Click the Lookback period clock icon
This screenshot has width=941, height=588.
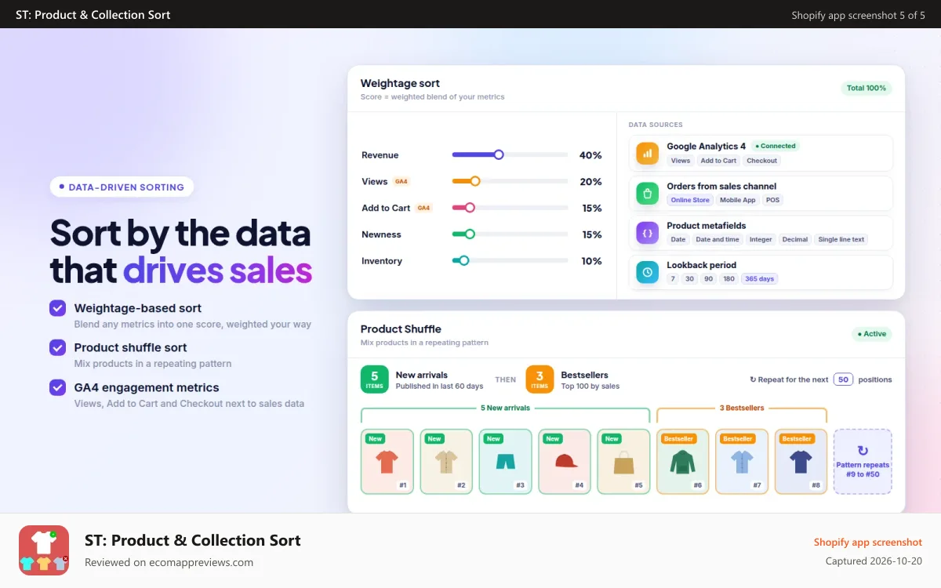click(x=648, y=272)
